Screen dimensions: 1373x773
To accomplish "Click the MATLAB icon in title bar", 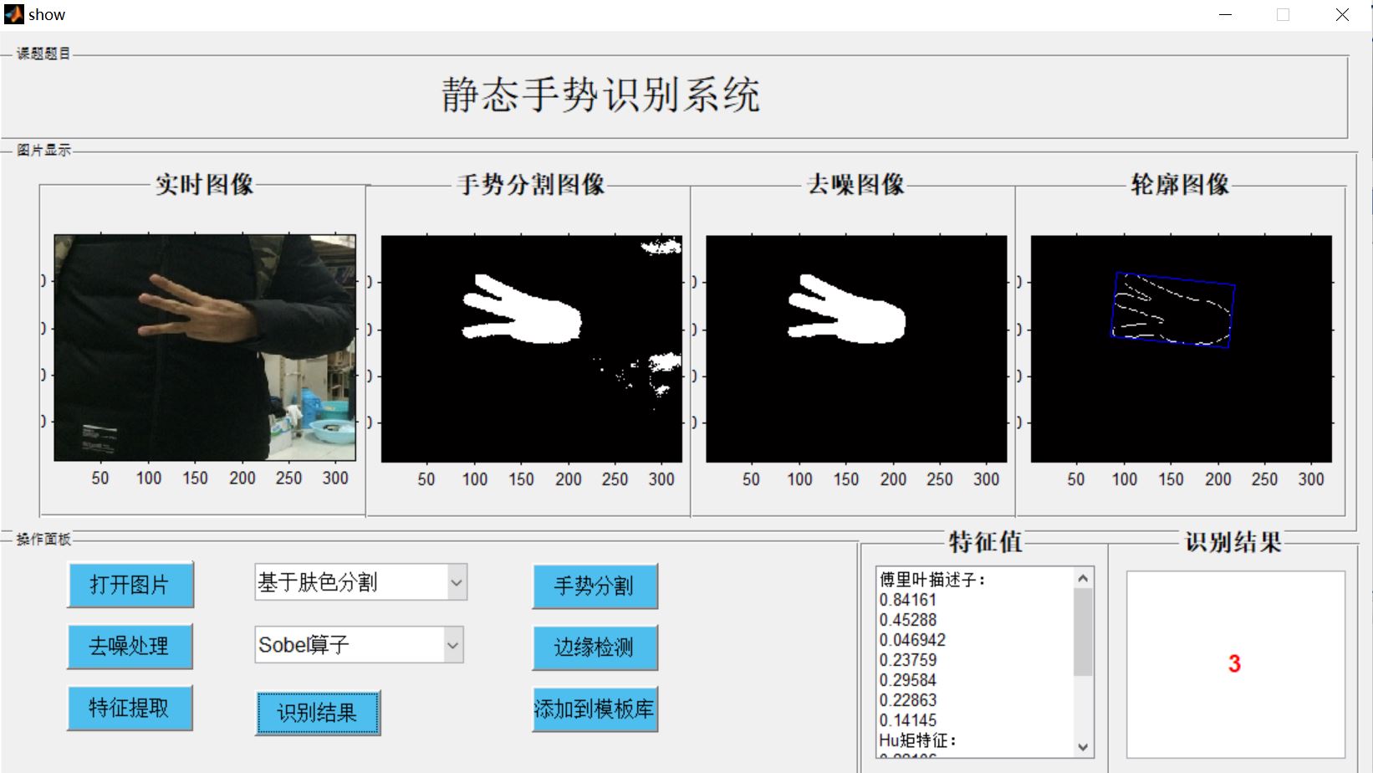I will [13, 14].
